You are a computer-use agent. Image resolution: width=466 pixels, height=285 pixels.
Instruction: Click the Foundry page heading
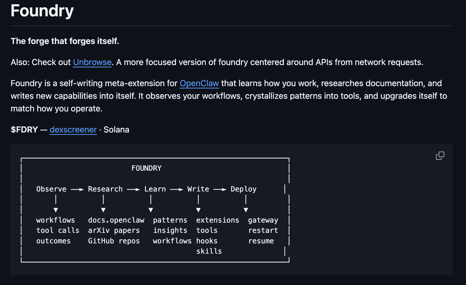point(42,11)
